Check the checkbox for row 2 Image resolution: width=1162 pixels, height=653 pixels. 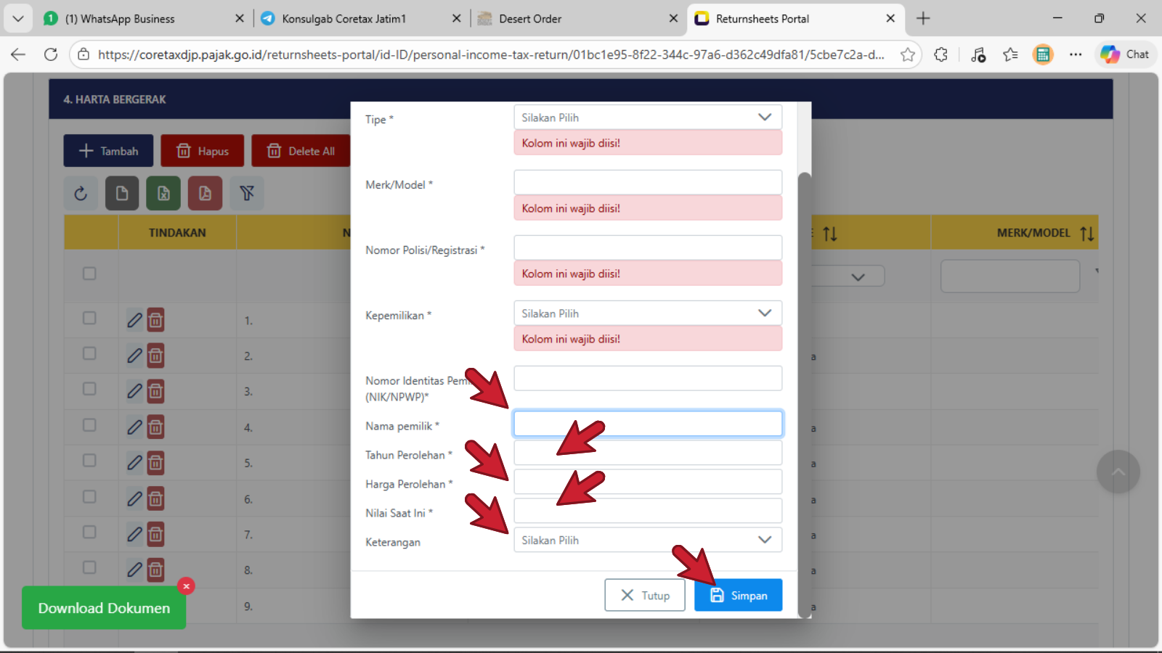(x=89, y=353)
